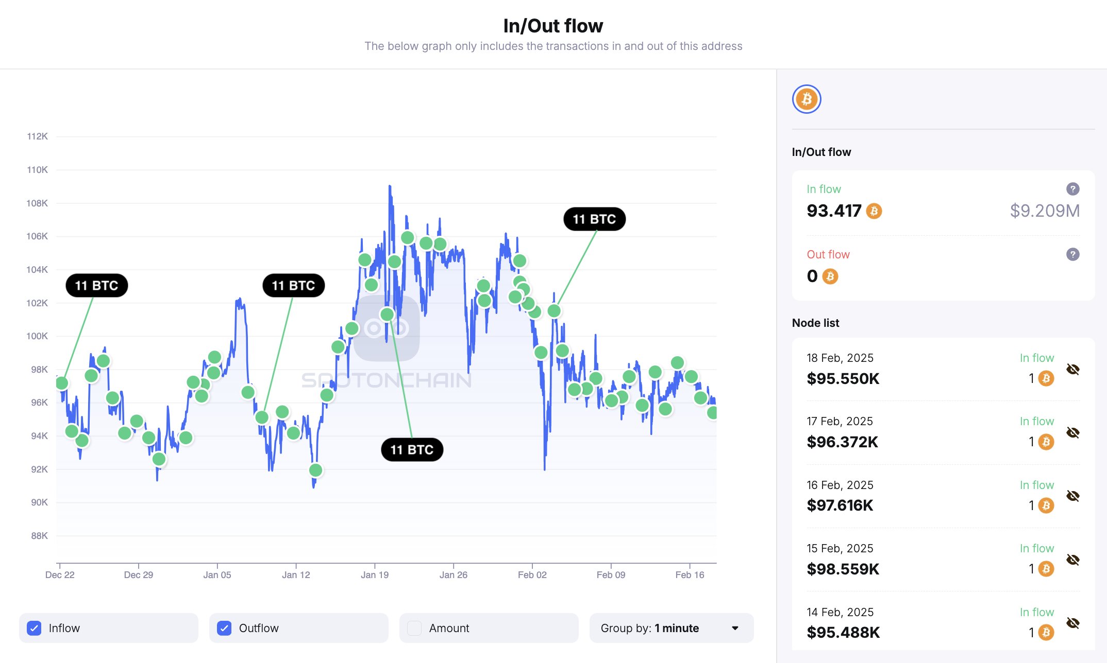Click the 11 BTC label near Jan 12
Image resolution: width=1107 pixels, height=663 pixels.
coord(293,286)
